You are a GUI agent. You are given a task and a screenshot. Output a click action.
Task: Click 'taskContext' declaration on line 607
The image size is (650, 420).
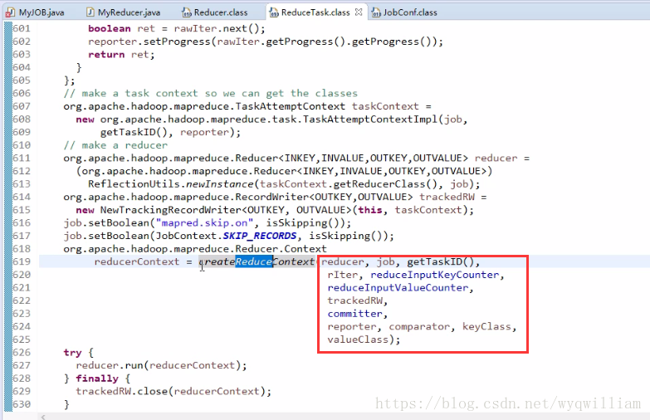tap(385, 106)
